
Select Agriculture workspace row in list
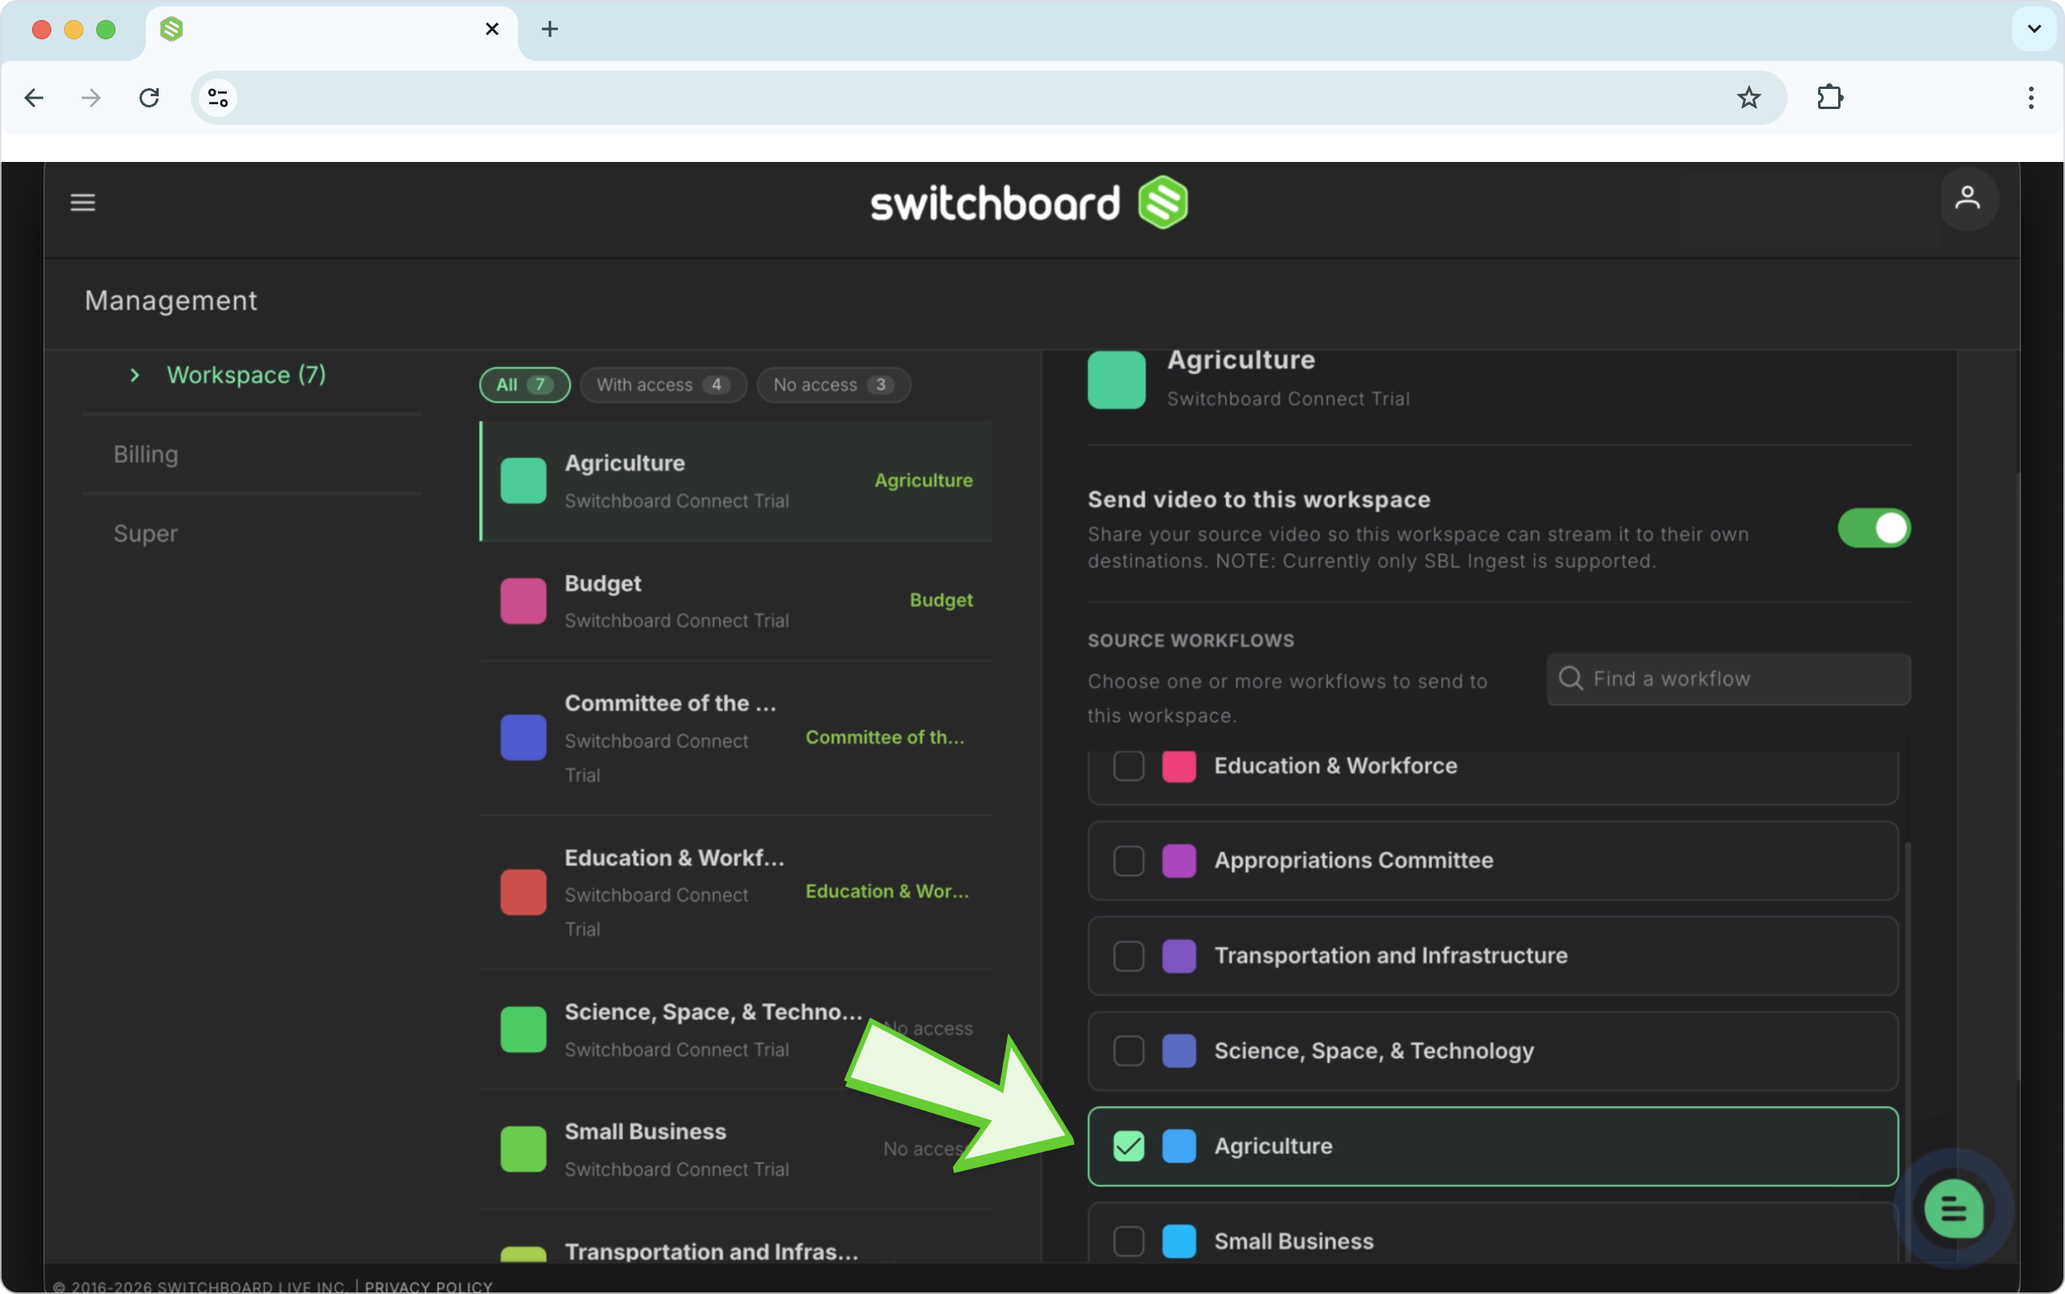click(x=736, y=481)
